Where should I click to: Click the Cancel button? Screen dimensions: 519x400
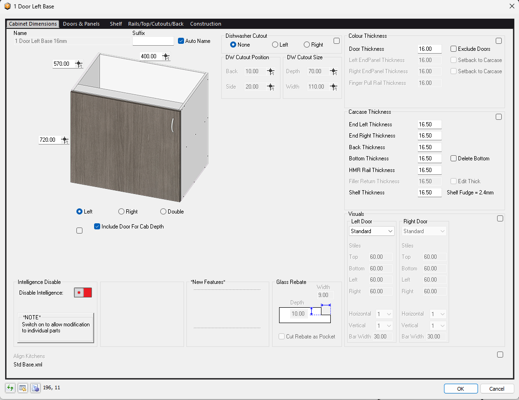[x=496, y=389]
